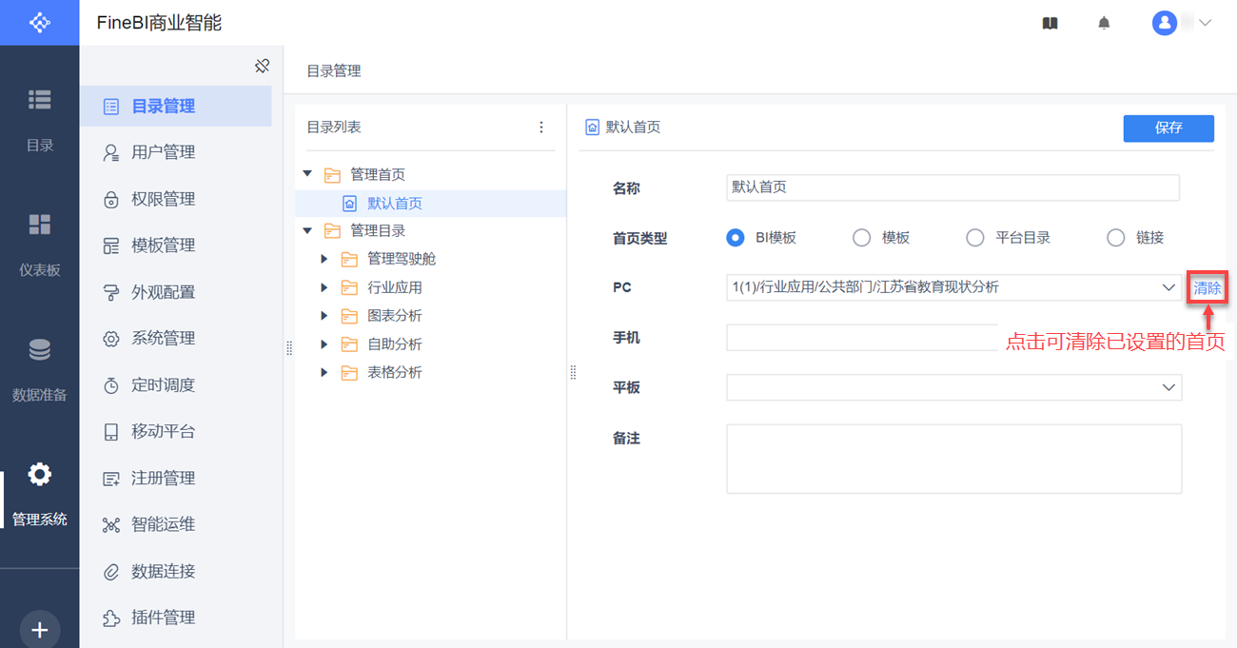
Task: Click the pin icon above the sidebar menu
Action: [x=263, y=67]
